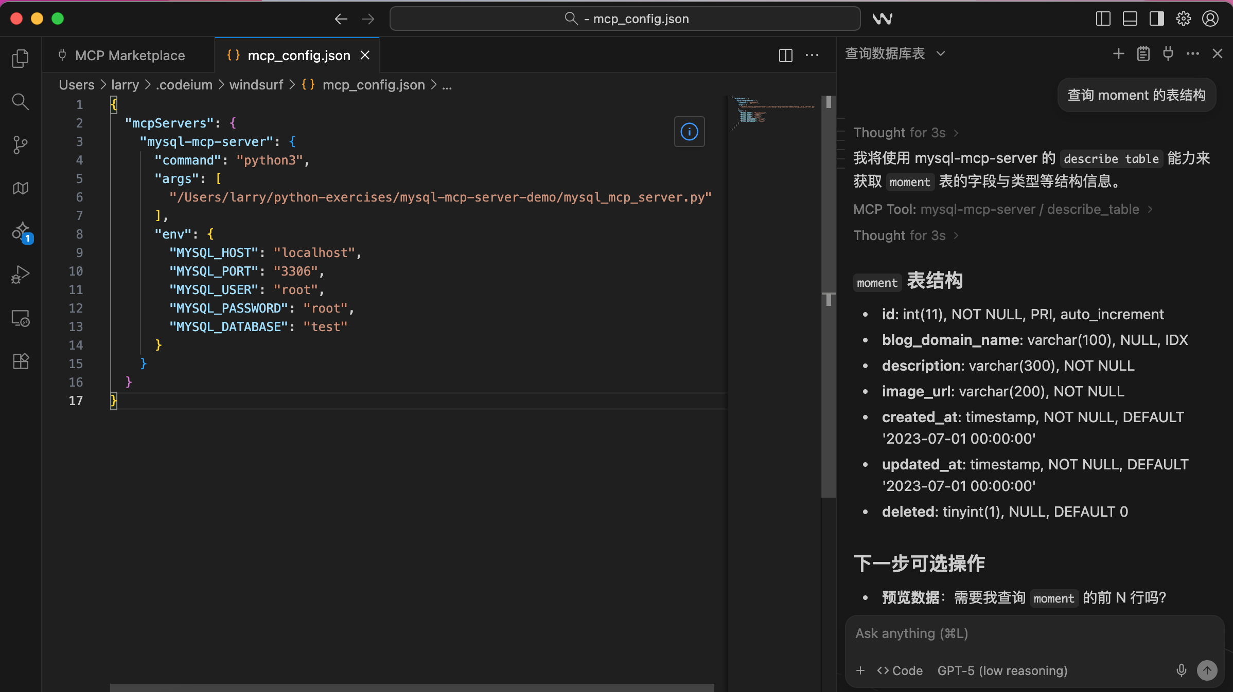Open the Explorer files icon in sidebar
This screenshot has height=692, width=1233.
[x=20, y=58]
